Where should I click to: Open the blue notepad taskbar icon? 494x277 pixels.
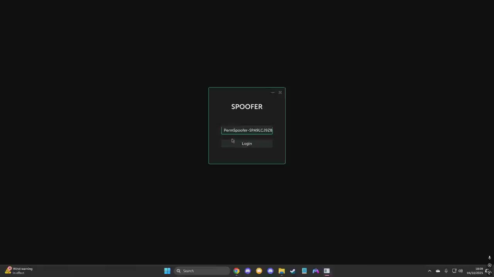pyautogui.click(x=304, y=271)
